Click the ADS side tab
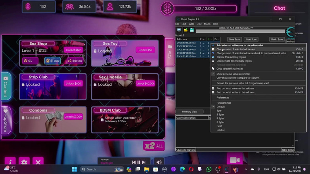Image resolution: width=310 pixels, height=174 pixels. pos(170,52)
